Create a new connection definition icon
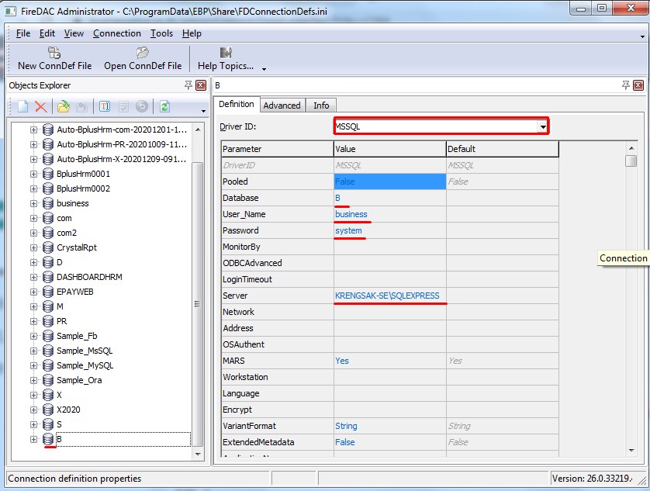This screenshot has width=650, height=491. click(22, 106)
